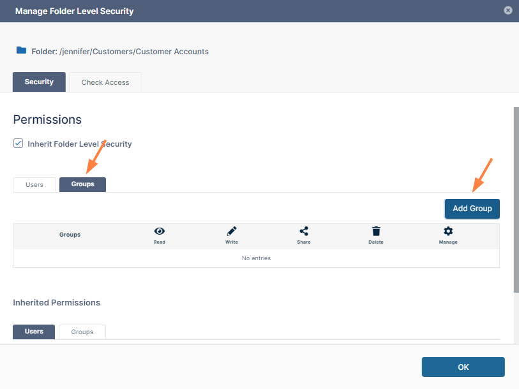
Task: Select Users tab under Inherited Permissions
Action: 34,332
